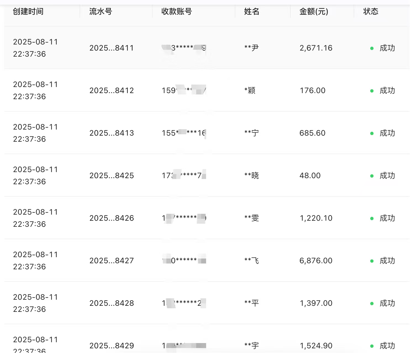The width and height of the screenshot is (410, 353).
Task: Click the green status dot in the 176.00 row
Action: tap(372, 91)
